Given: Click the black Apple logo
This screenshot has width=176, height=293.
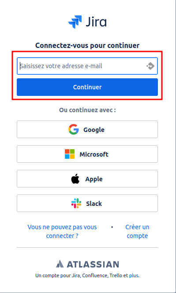Looking at the screenshot, I should [75, 179].
